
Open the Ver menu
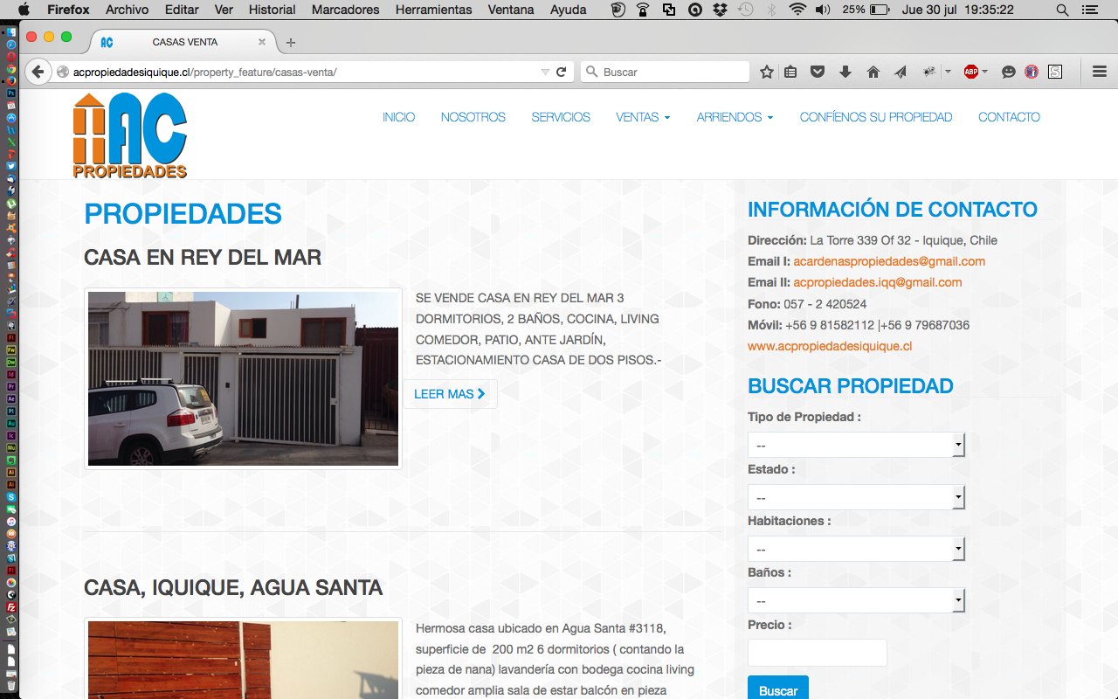[224, 10]
